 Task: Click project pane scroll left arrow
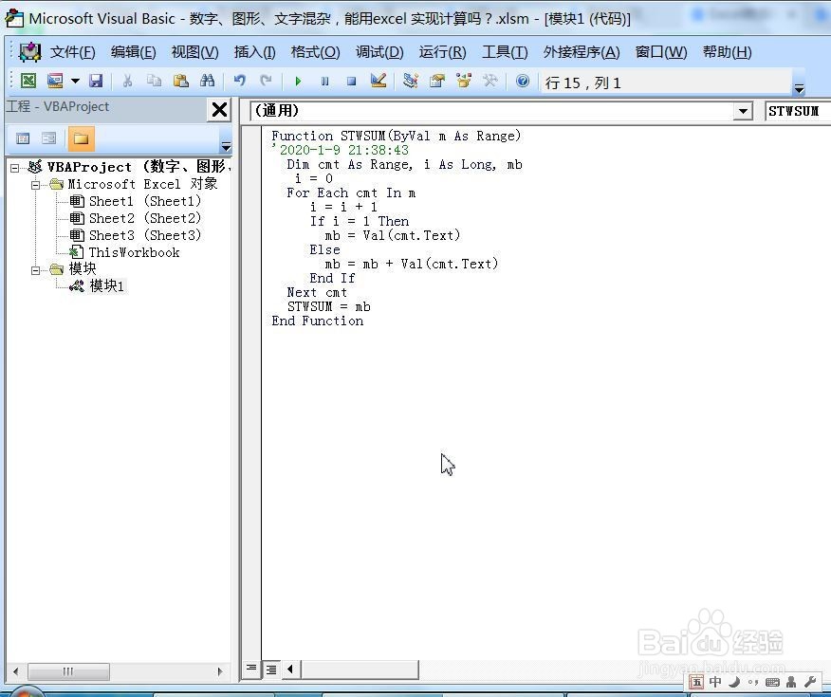(x=15, y=671)
